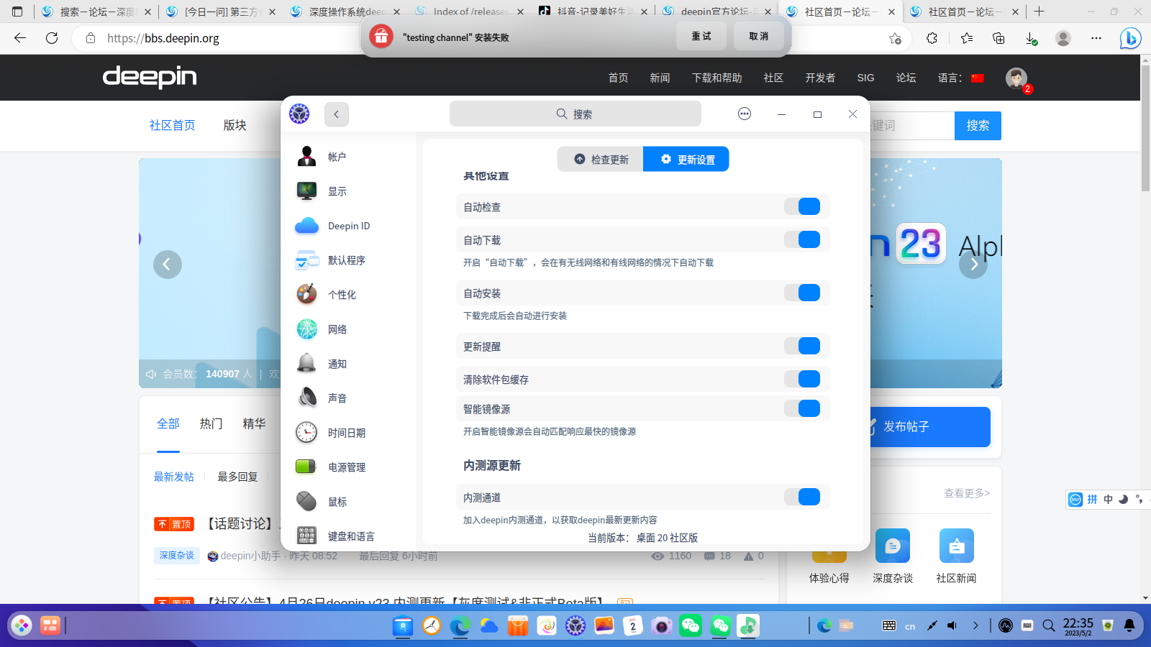Image resolution: width=1151 pixels, height=647 pixels.
Task: Open Mouse settings in the sidebar
Action: tap(337, 501)
